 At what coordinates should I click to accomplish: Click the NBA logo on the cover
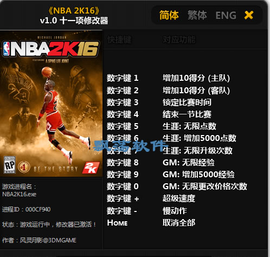coord(7,49)
